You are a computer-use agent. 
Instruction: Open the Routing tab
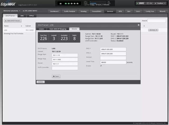83,11
